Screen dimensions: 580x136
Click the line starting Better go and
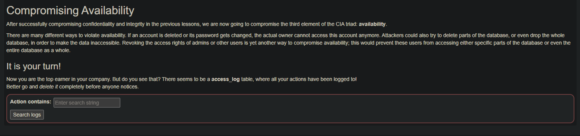click(x=73, y=87)
